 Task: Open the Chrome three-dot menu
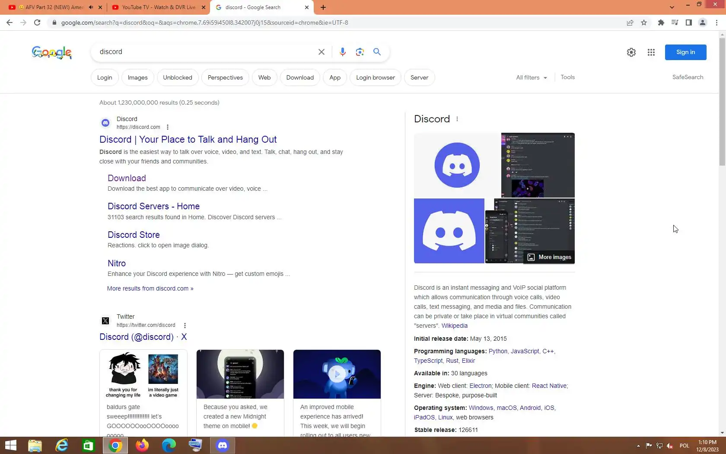(x=717, y=22)
